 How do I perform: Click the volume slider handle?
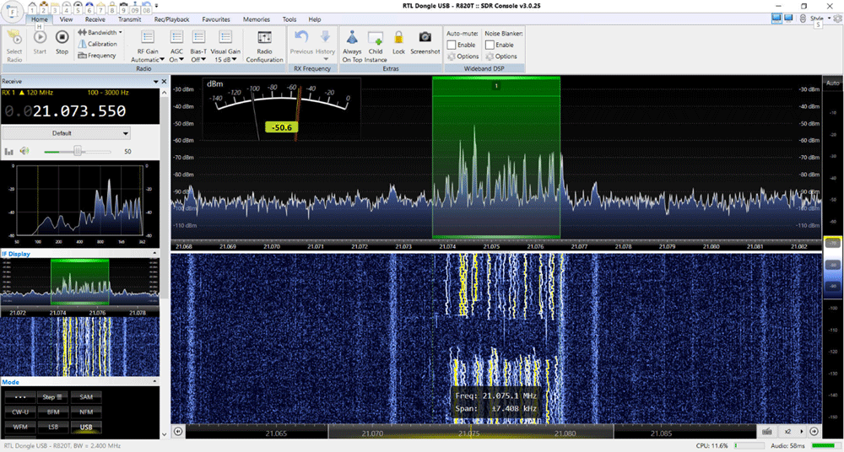(x=78, y=151)
